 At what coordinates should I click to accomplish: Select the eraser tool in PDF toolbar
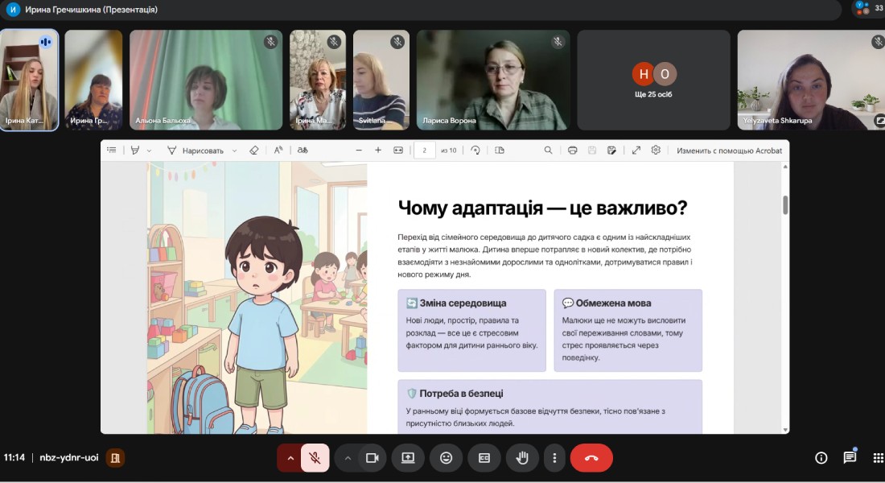click(x=254, y=151)
